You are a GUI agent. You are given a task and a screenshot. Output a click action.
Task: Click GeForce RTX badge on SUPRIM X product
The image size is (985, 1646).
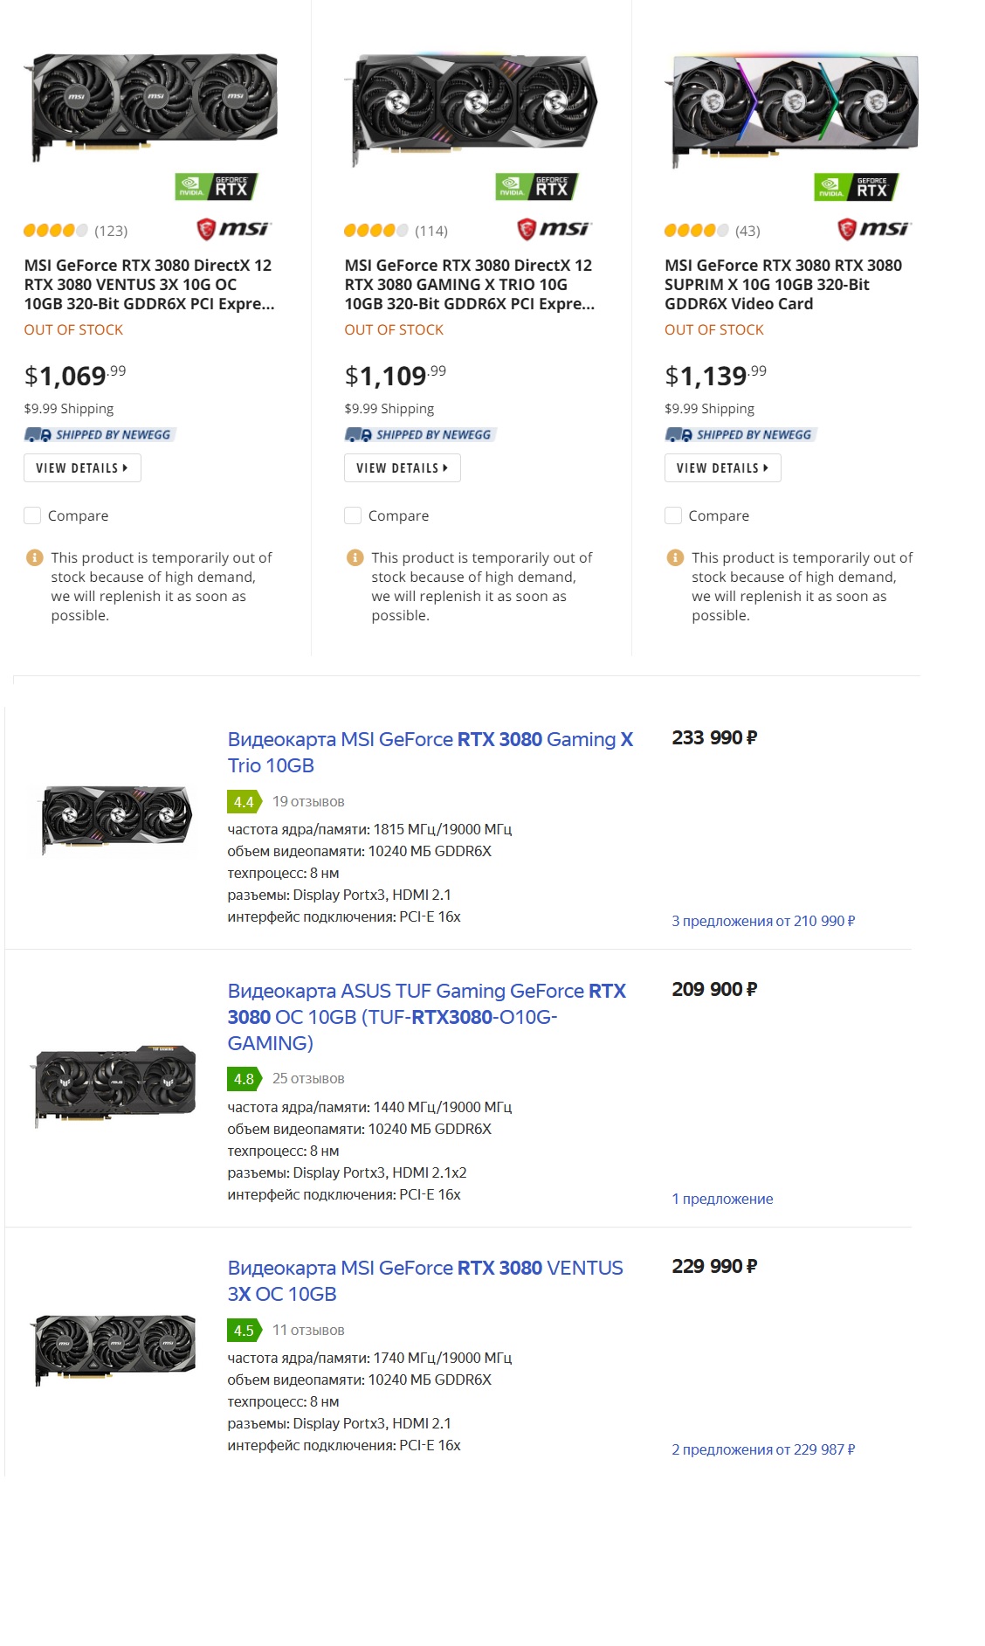tap(857, 186)
